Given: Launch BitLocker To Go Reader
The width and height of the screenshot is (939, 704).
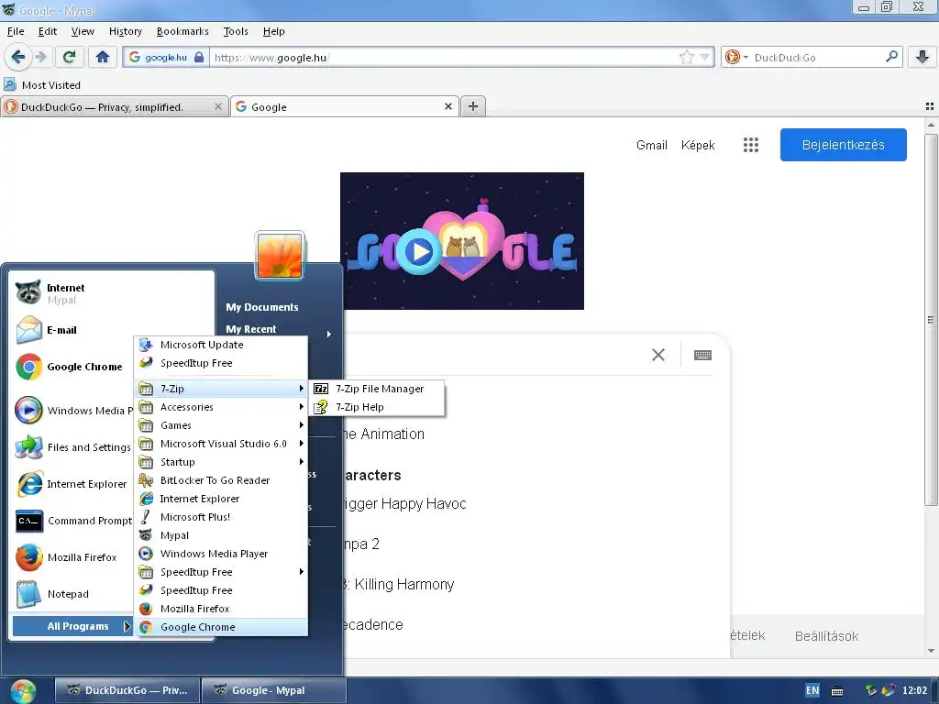Looking at the screenshot, I should (x=221, y=480).
